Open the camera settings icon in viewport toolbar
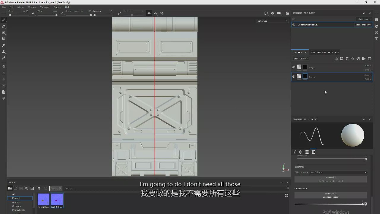The height and width of the screenshot is (214, 380). point(279,13)
